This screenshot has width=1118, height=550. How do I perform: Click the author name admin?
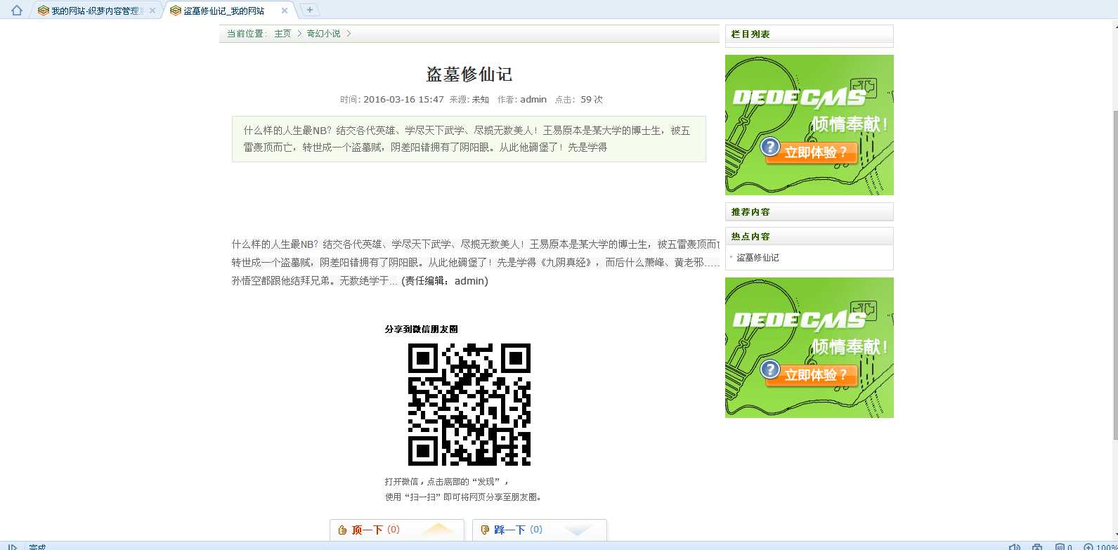click(x=533, y=100)
